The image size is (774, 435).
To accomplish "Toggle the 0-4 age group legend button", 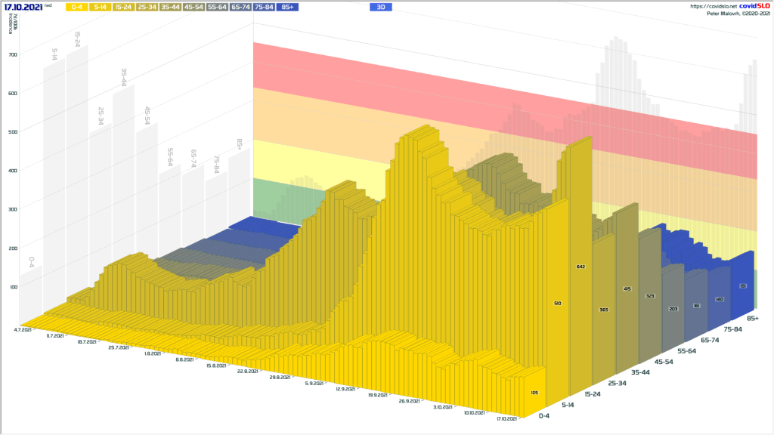I will 77,7.
